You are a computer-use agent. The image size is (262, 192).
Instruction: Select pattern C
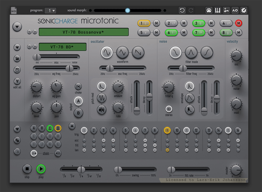point(50,128)
